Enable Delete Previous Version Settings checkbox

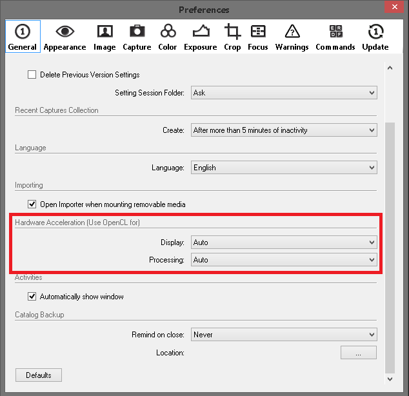(x=32, y=75)
